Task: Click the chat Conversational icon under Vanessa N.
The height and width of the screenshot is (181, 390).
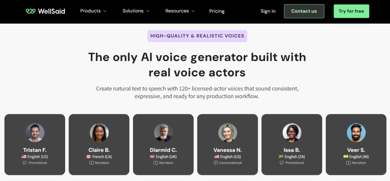Action: click(x=216, y=163)
